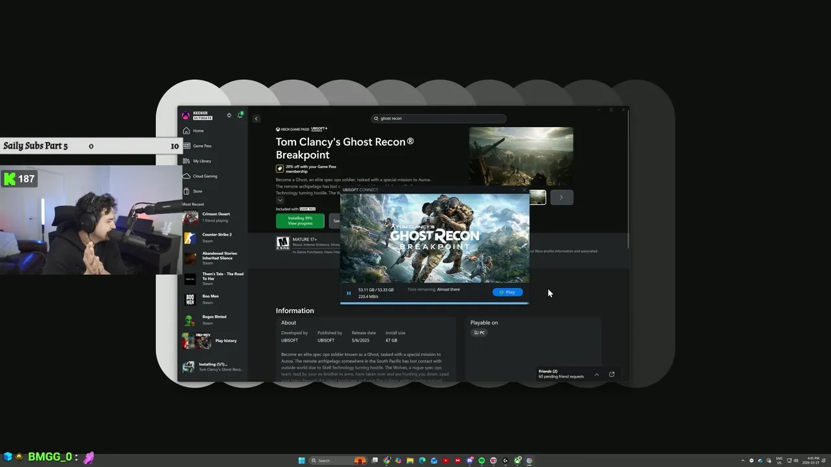Click Installing 99% View progress button
831x467 pixels.
(300, 221)
